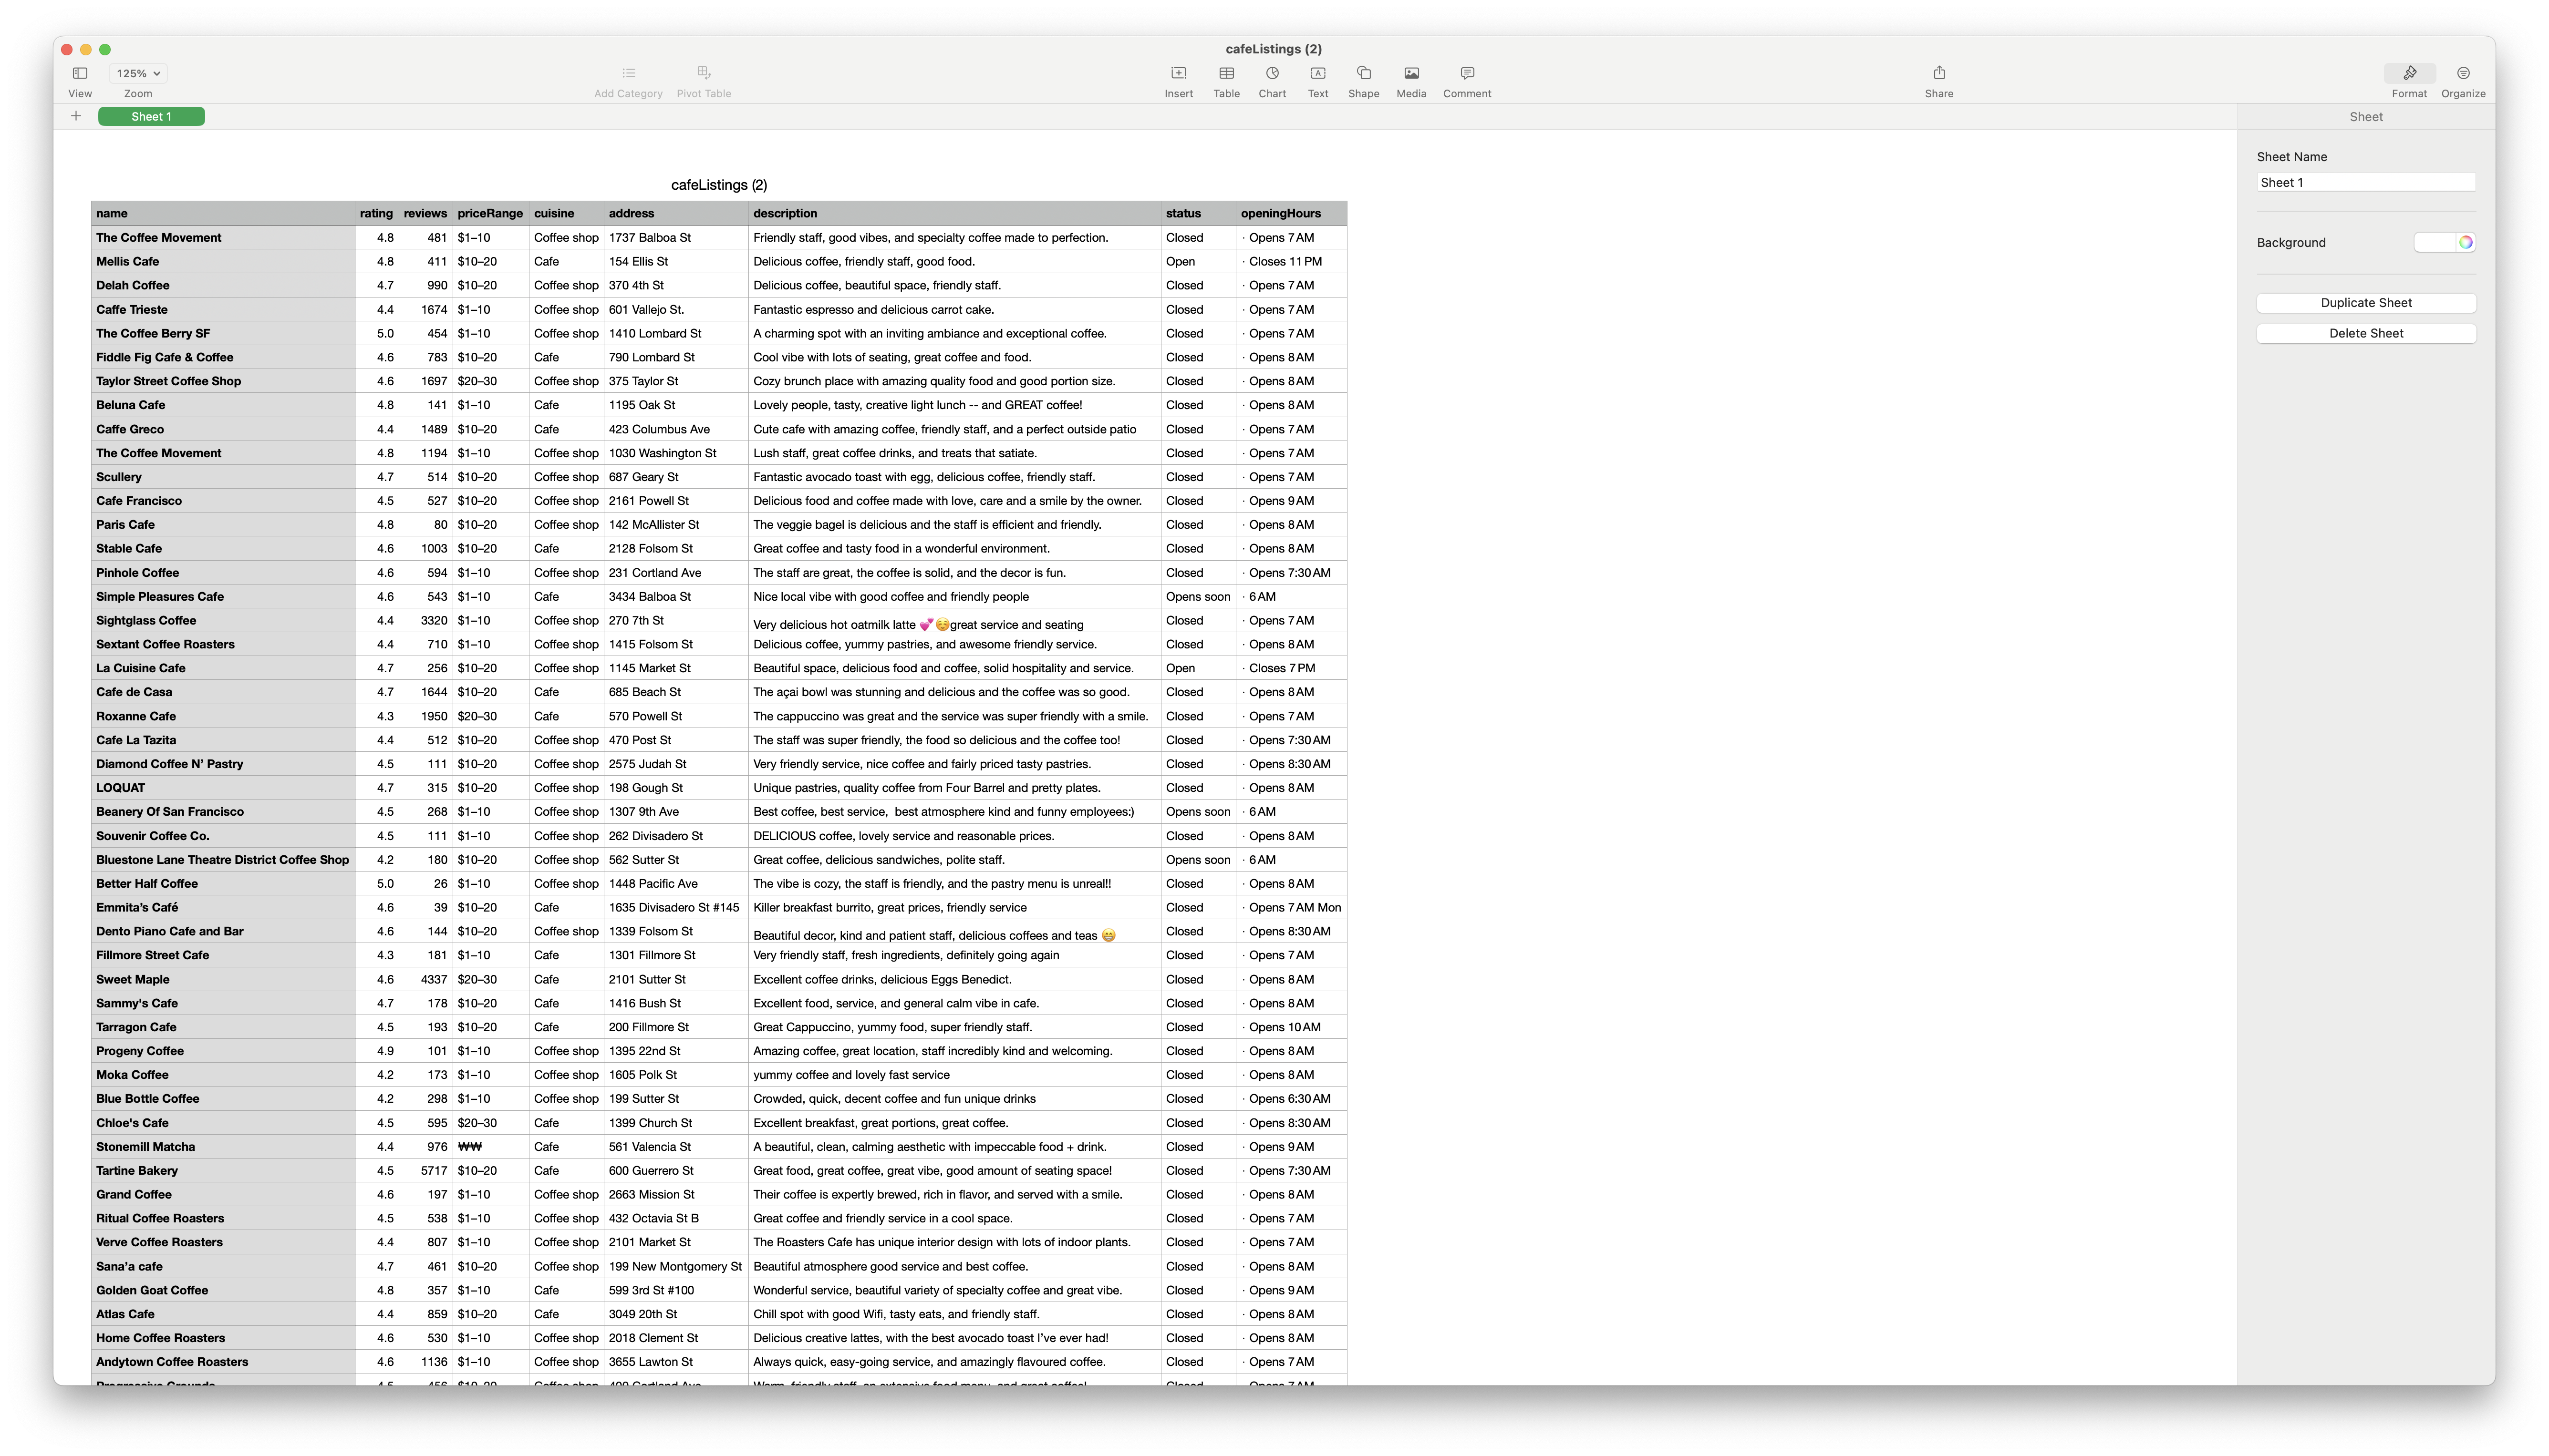Click the Insert toolbar icon
The width and height of the screenshot is (2549, 1456).
[x=1179, y=73]
